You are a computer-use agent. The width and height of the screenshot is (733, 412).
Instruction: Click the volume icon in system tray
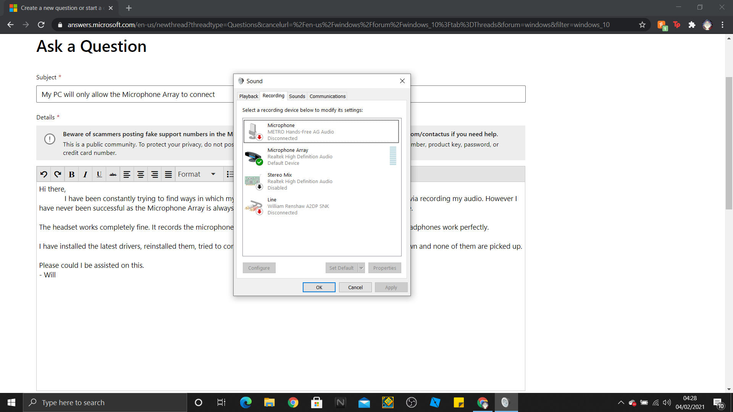[x=667, y=402]
